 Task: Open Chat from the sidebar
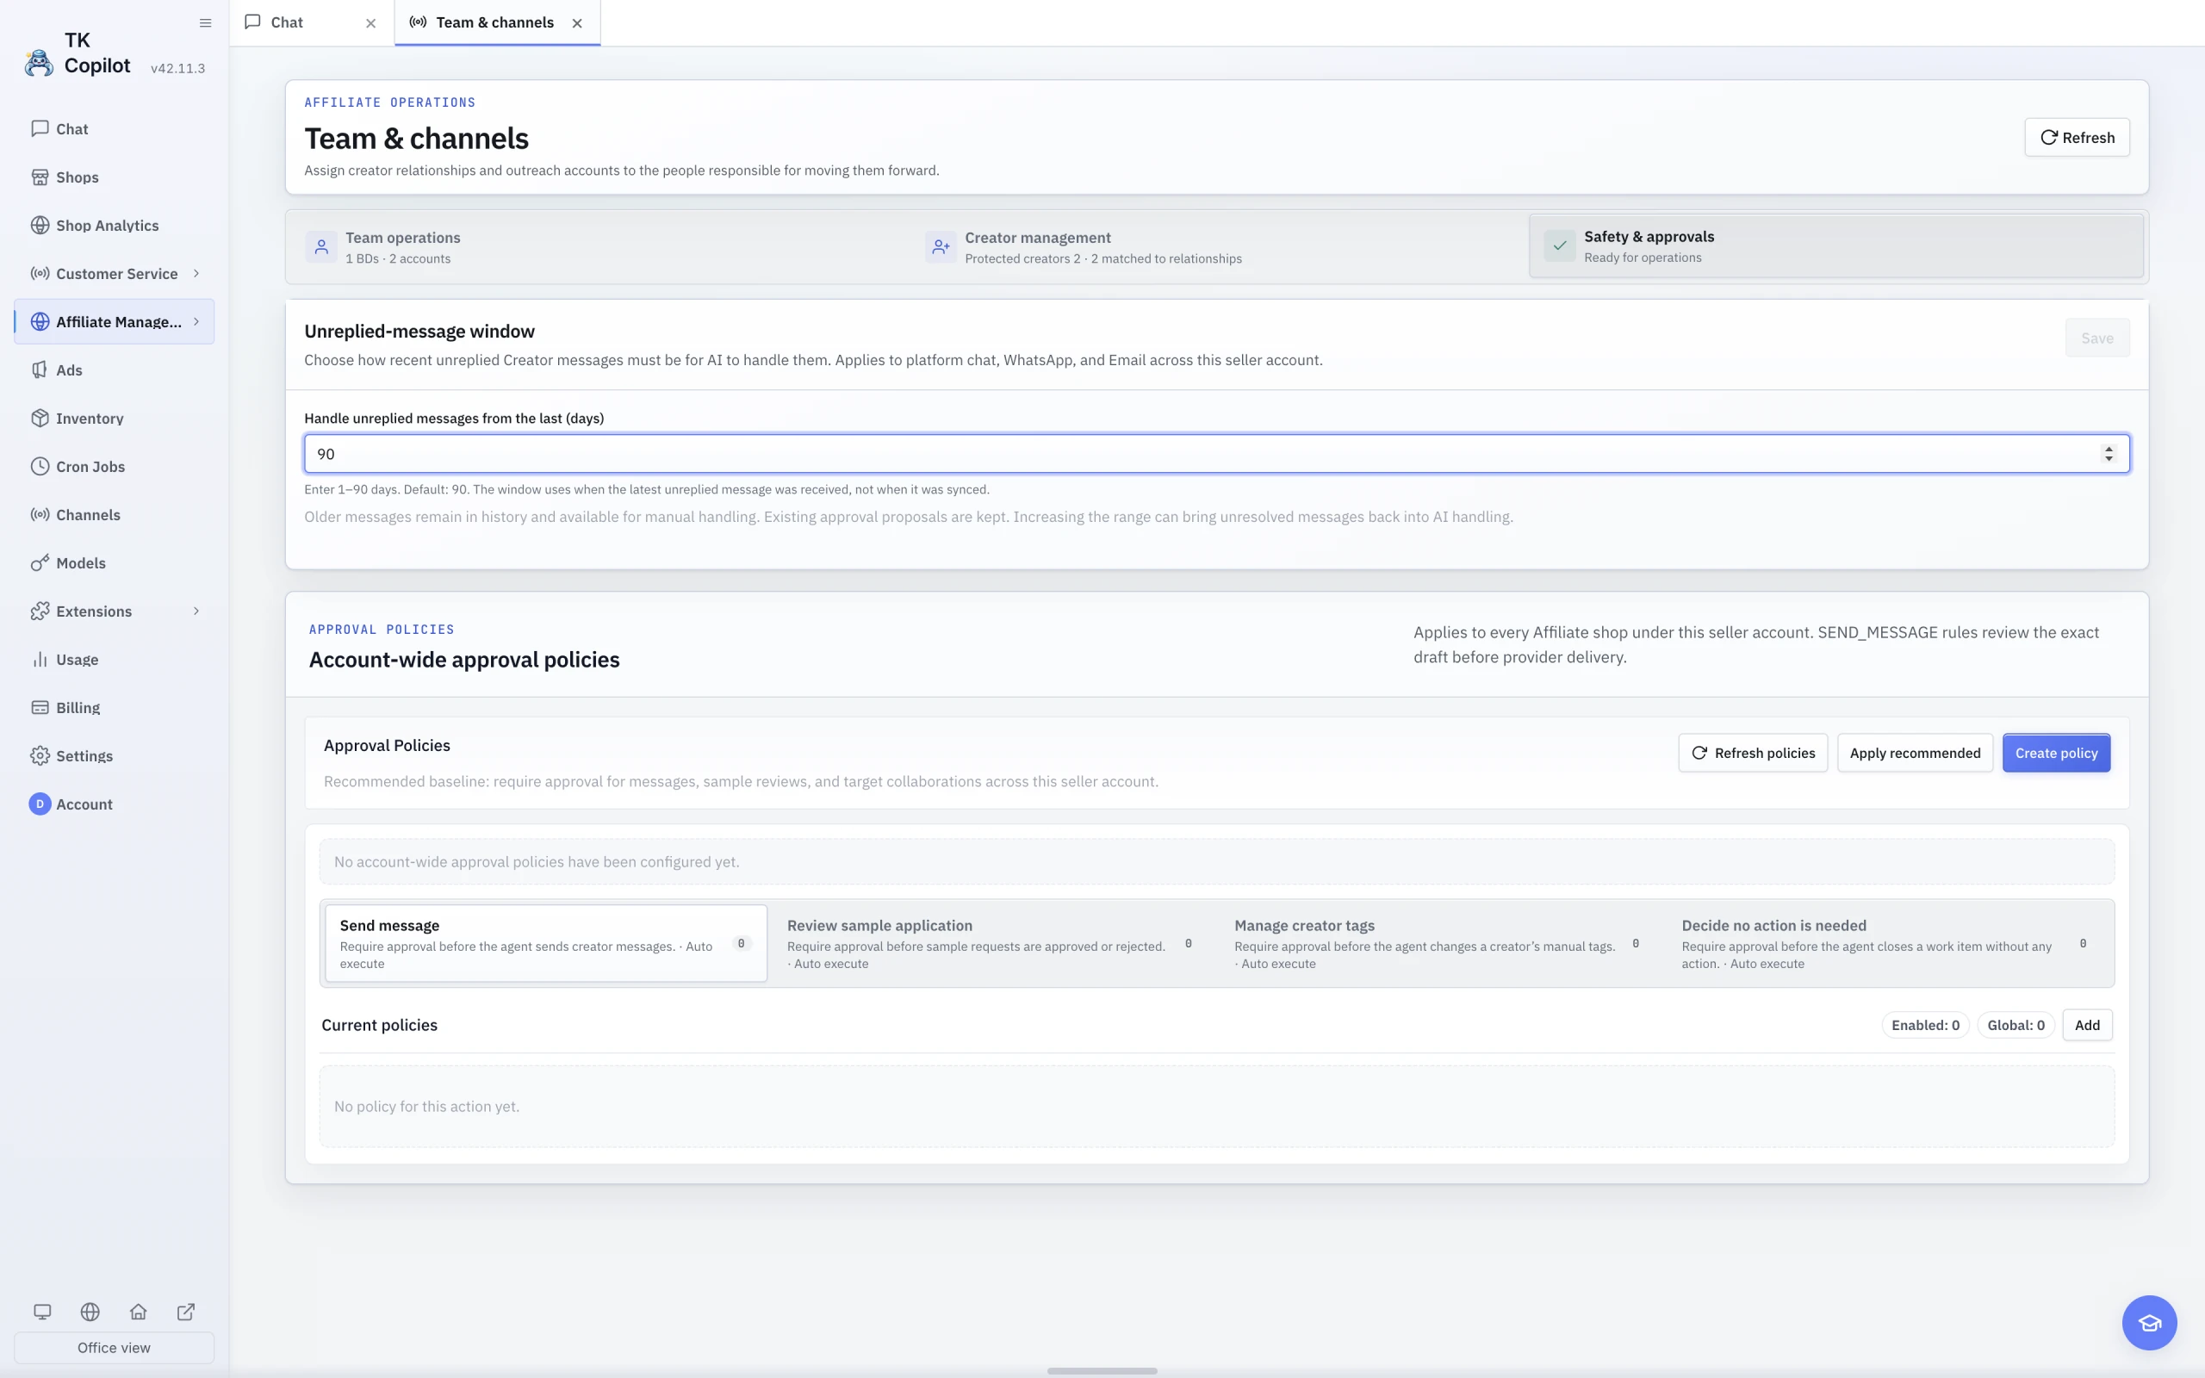tap(114, 128)
